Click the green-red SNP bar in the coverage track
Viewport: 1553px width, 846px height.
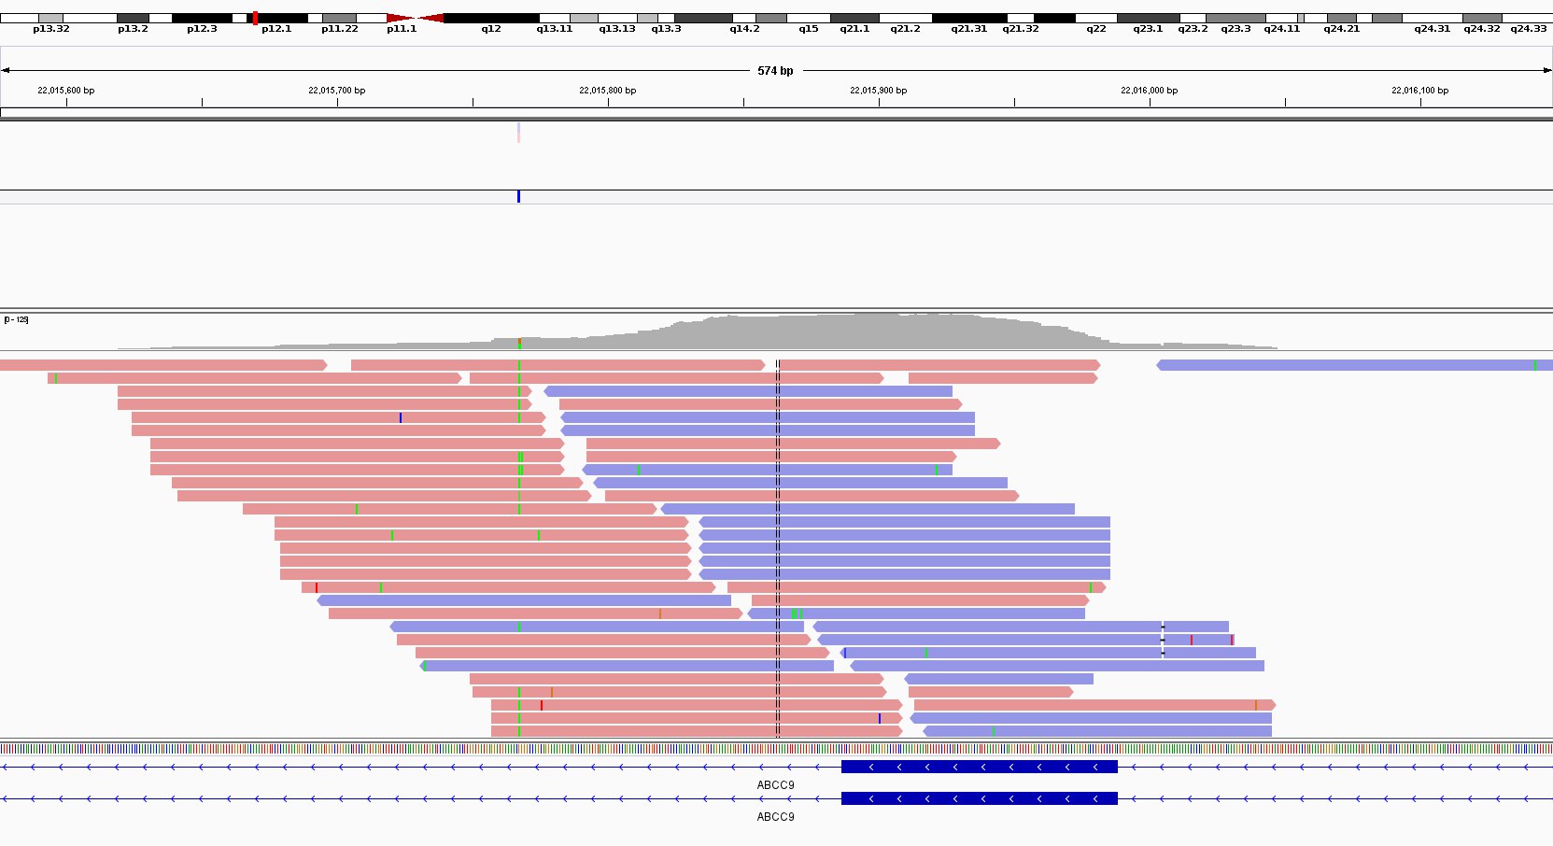[519, 344]
